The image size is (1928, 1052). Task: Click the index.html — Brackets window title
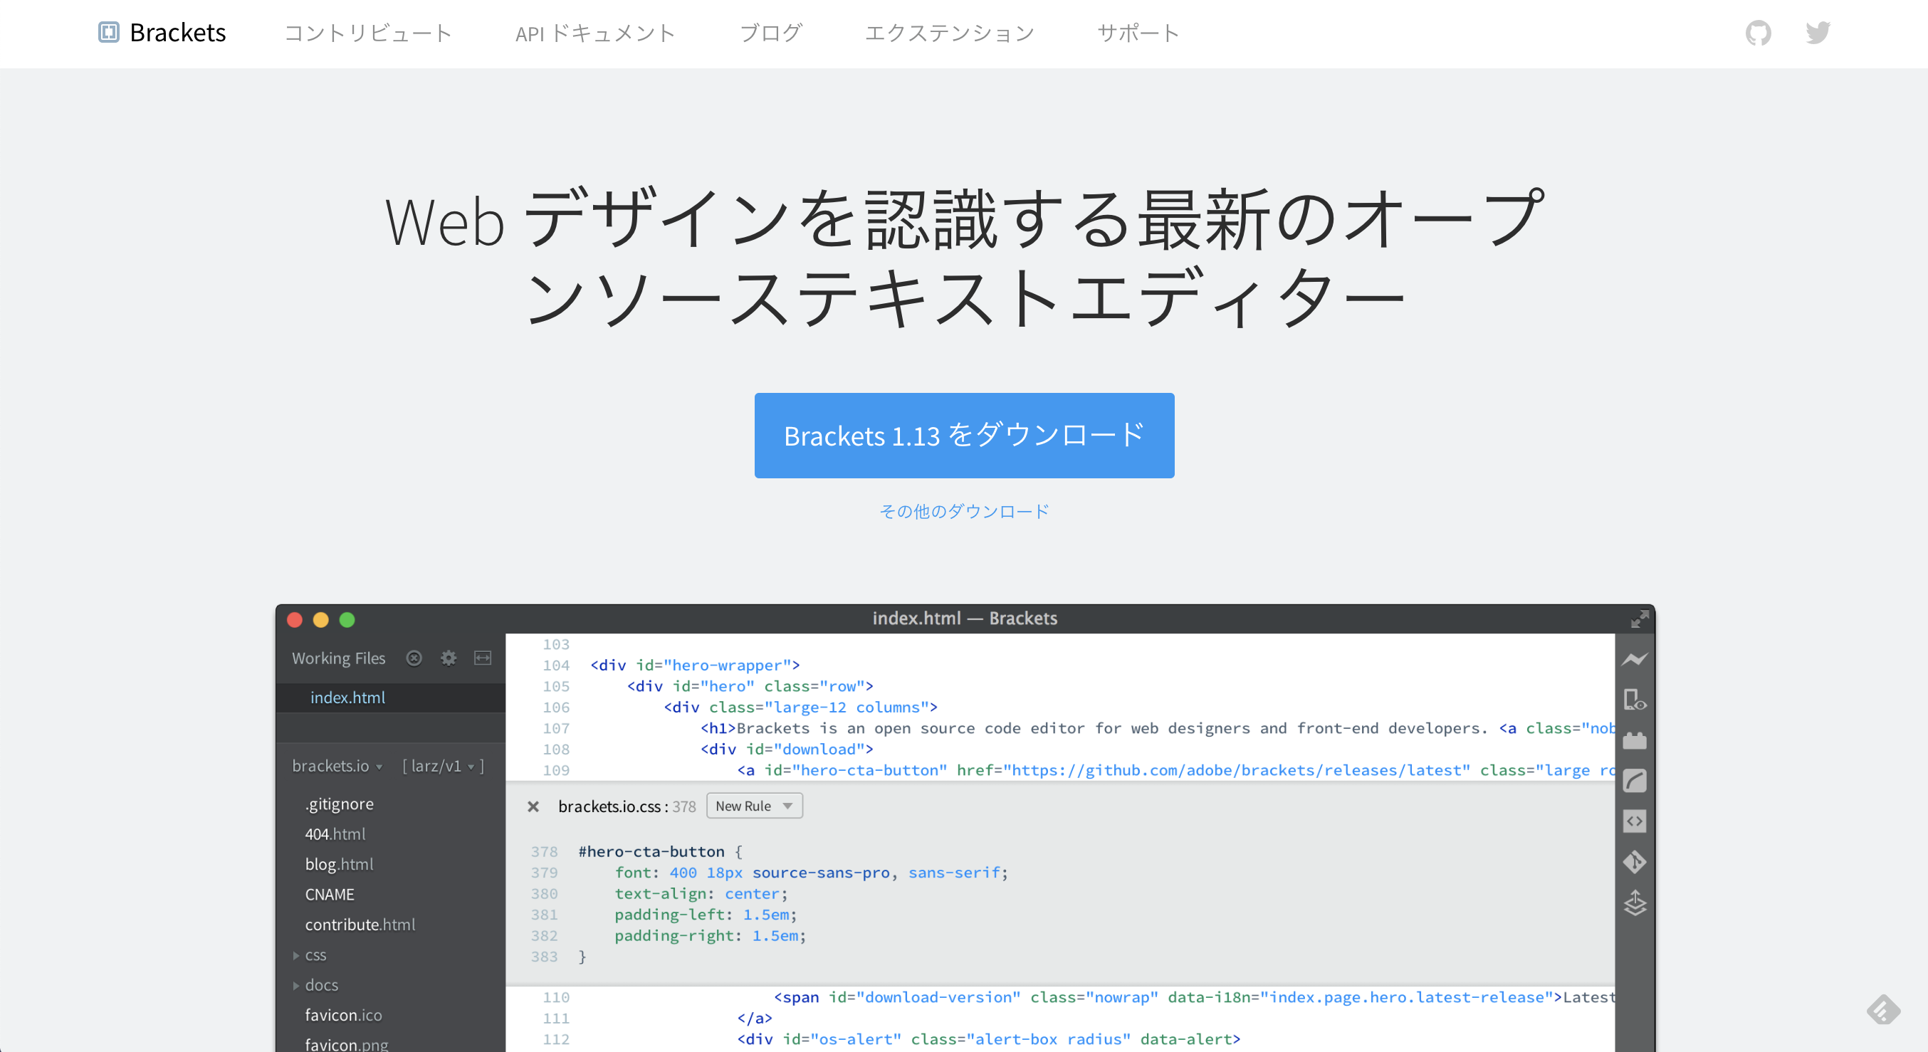(964, 618)
